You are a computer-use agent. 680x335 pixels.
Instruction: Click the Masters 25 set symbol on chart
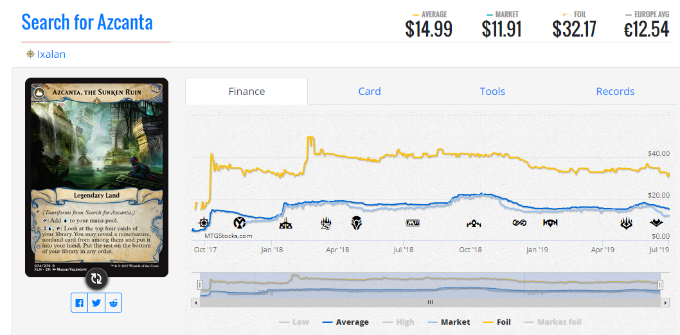(x=326, y=223)
